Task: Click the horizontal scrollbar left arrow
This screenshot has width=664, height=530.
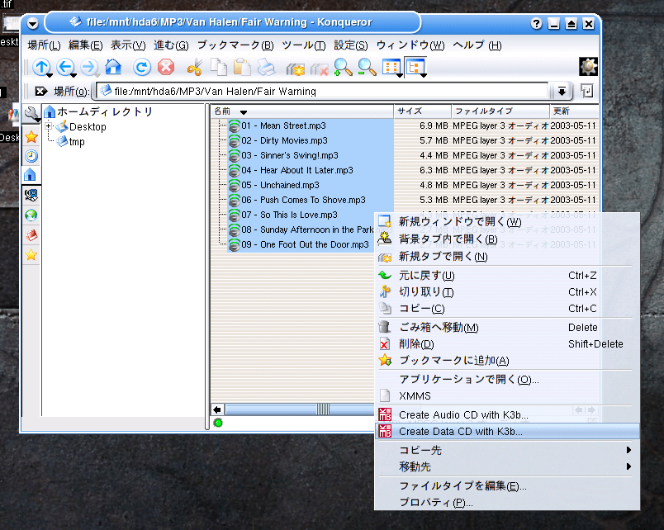Action: (217, 409)
